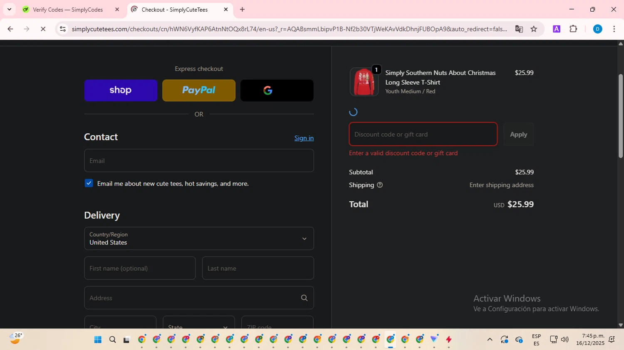Open the translate page icon
The width and height of the screenshot is (624, 350).
point(519,29)
